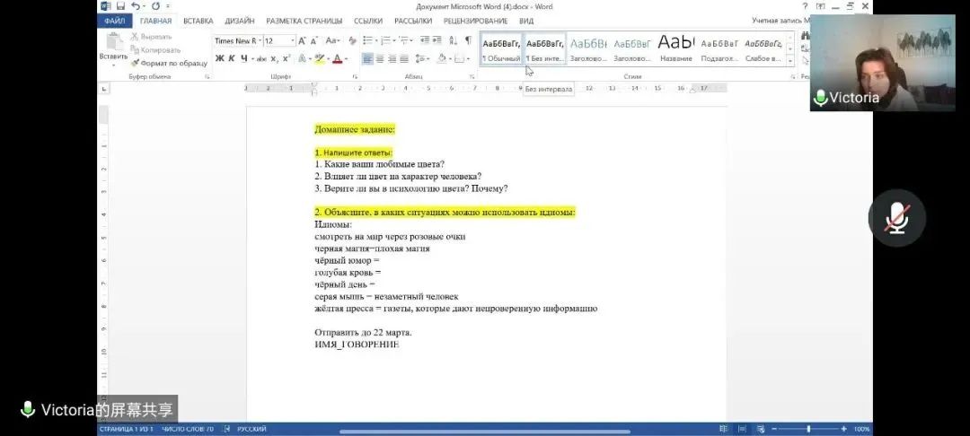Open the font size 12 dropdown
The height and width of the screenshot is (436, 970).
tap(278, 40)
